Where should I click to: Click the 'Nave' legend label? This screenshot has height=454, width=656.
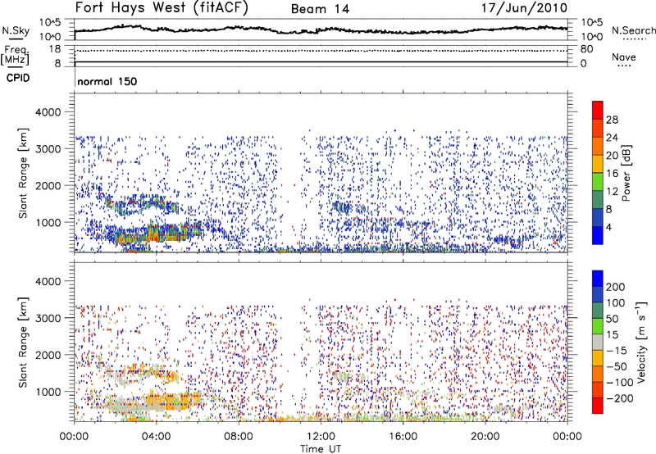coord(624,57)
